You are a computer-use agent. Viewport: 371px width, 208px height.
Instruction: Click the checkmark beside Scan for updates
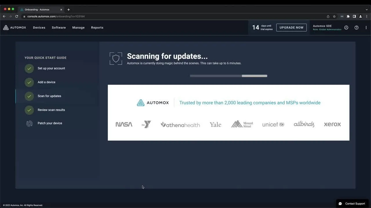(29, 96)
